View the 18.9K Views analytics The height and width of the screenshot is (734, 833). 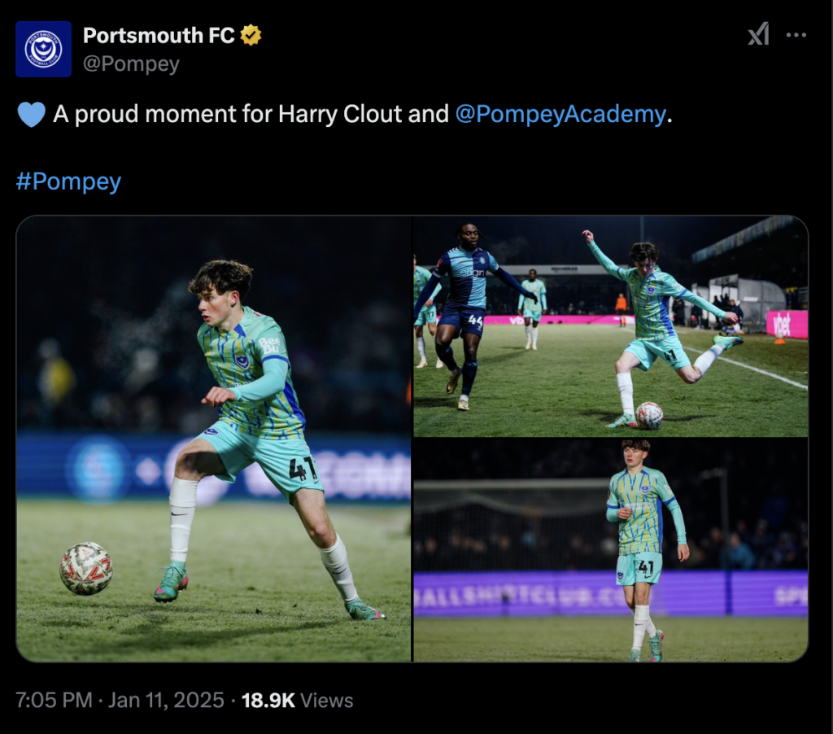pyautogui.click(x=298, y=700)
